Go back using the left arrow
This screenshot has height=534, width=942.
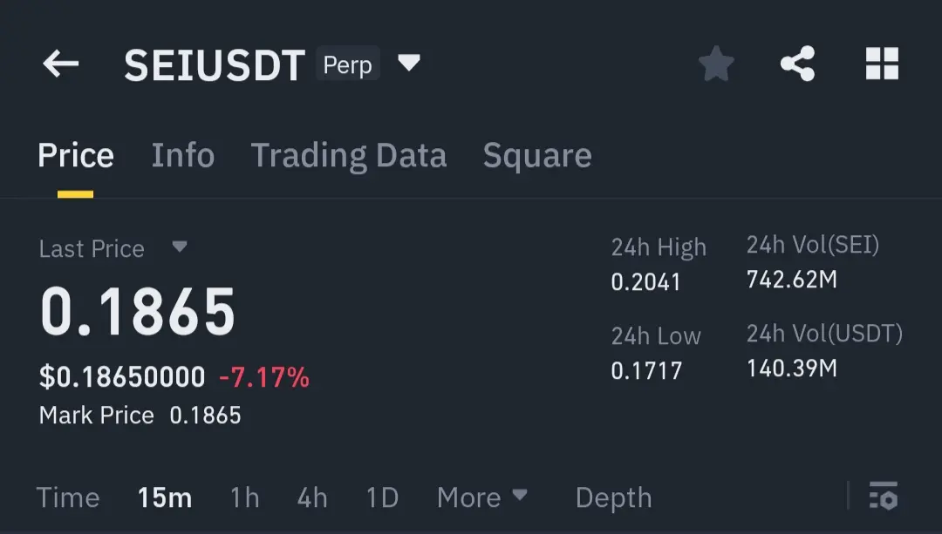61,64
